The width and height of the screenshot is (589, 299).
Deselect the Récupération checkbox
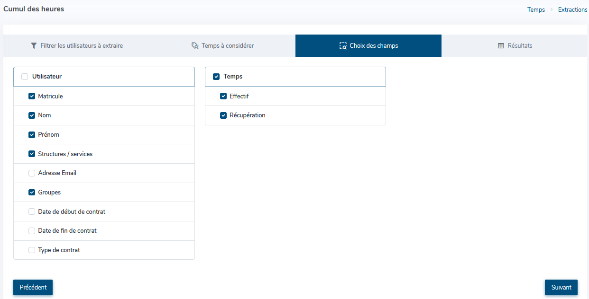pos(223,115)
